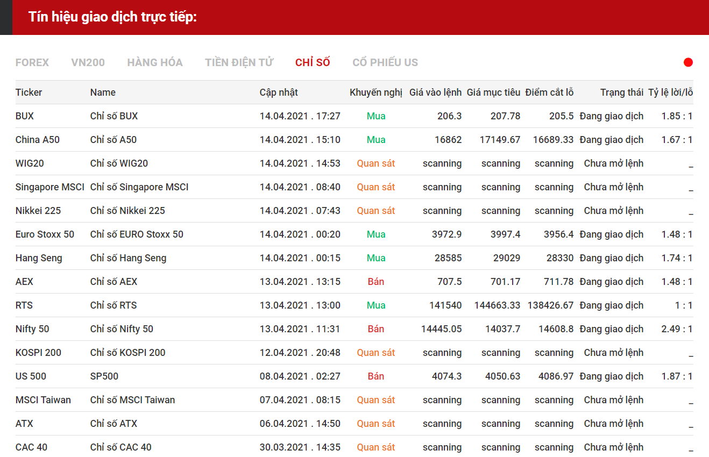709x457 pixels.
Task: Select the Euro Stoxx 50 ticker
Action: [x=45, y=234]
